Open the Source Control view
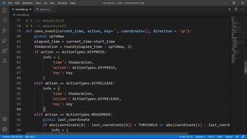 click(x=5, y=31)
